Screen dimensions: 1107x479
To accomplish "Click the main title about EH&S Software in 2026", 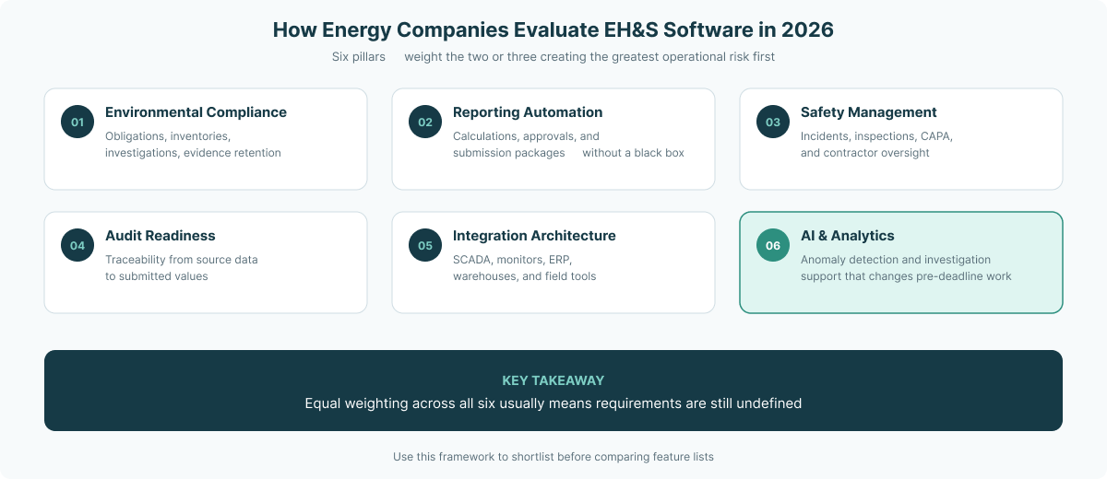I will [553, 29].
